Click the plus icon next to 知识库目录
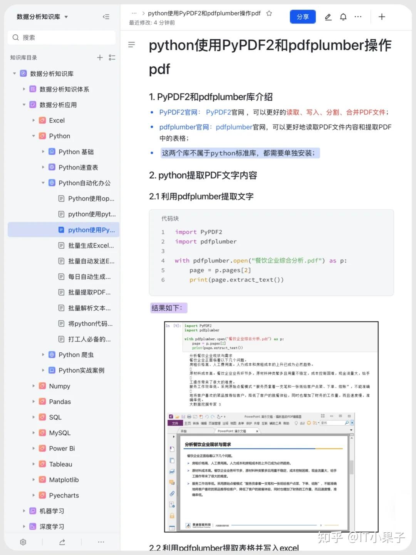 click(100, 57)
